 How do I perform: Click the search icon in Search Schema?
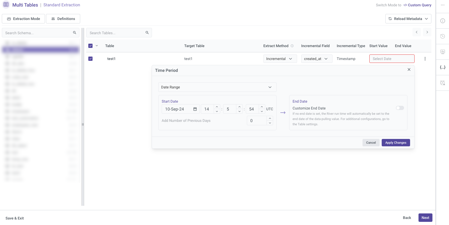click(75, 33)
